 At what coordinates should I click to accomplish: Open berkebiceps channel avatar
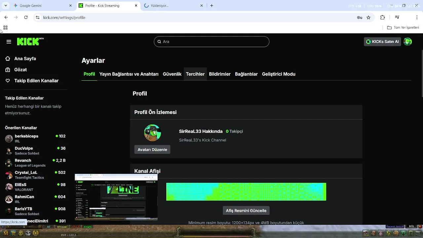[x=9, y=139]
